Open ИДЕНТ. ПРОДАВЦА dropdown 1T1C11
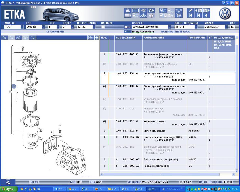This screenshot has width=240, height=192. pos(196,27)
